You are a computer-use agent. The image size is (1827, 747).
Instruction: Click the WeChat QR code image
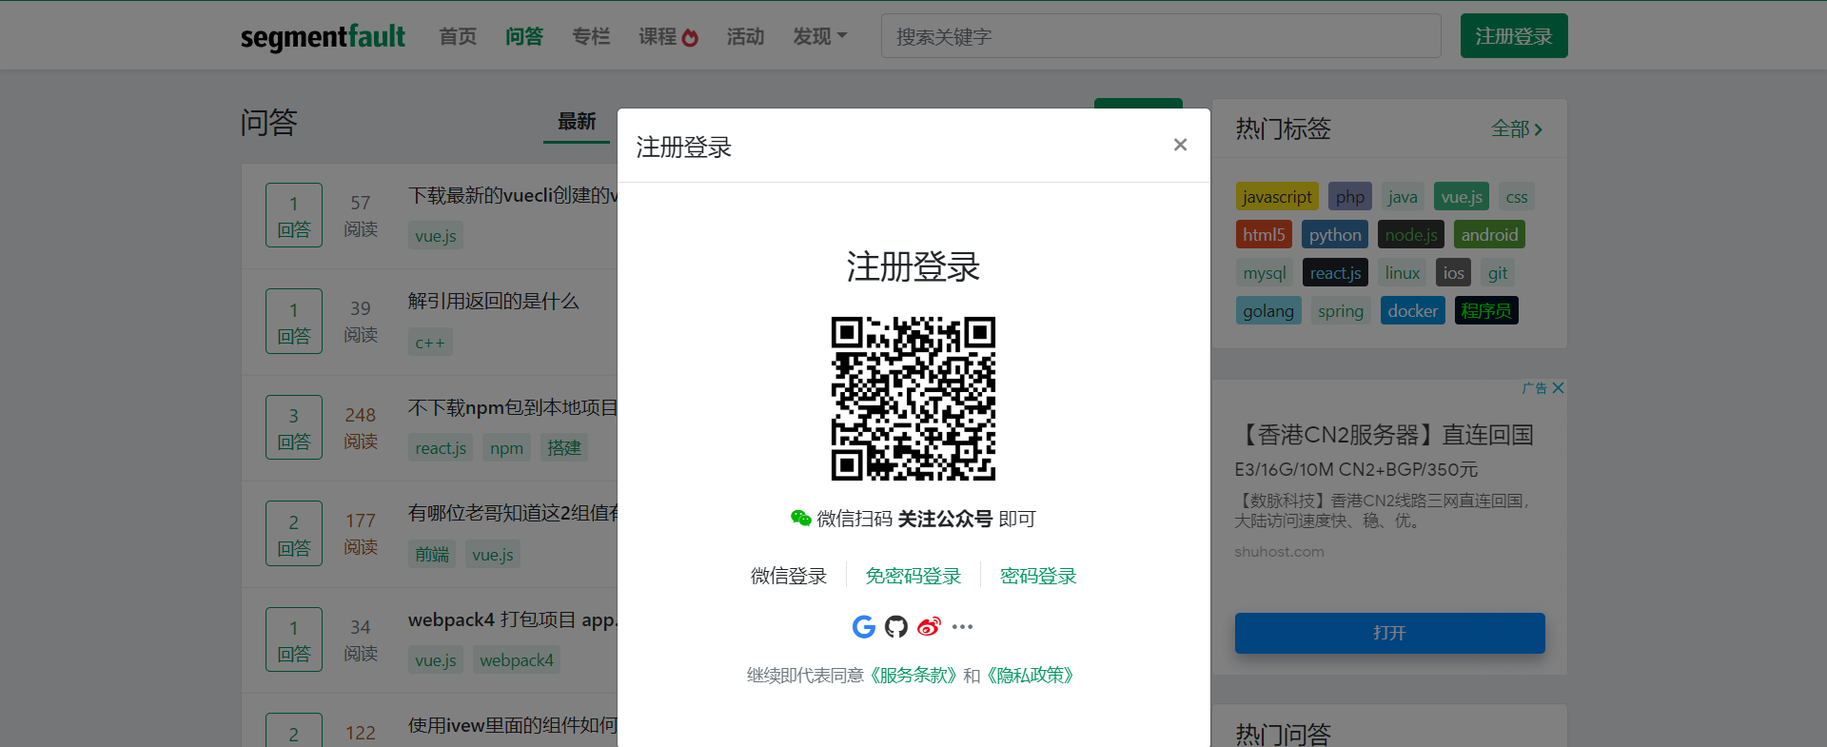click(913, 399)
